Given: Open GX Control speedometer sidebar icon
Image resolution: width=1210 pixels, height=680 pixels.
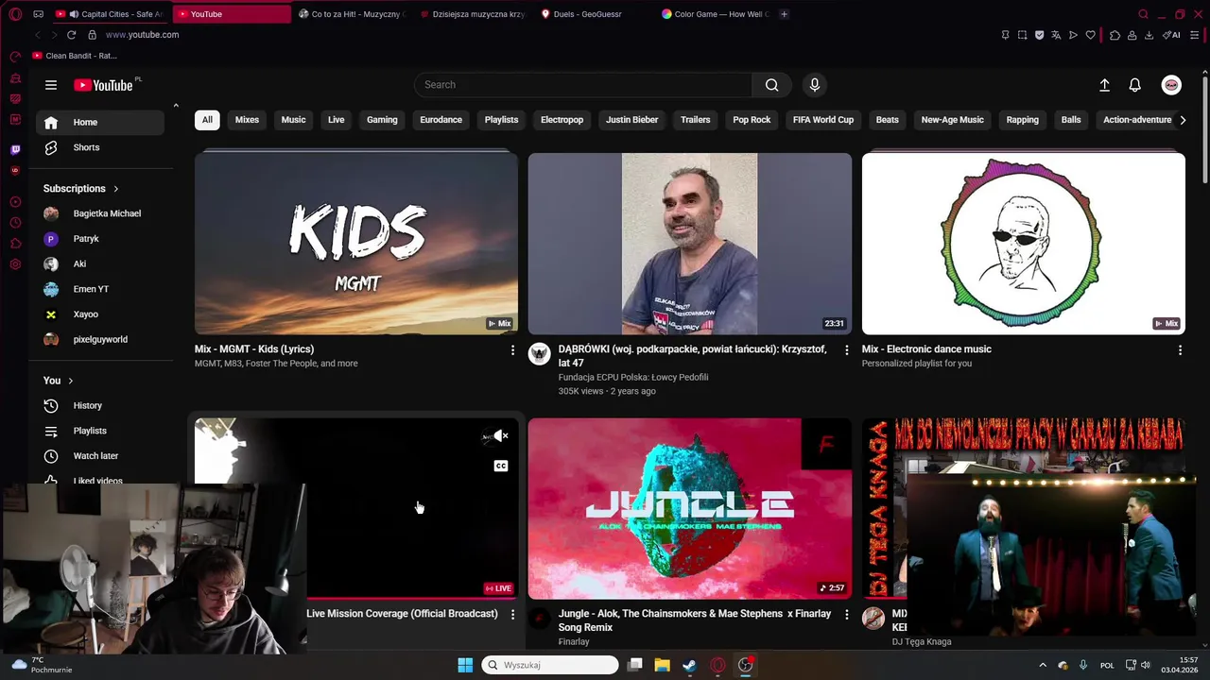Looking at the screenshot, I should coord(15,57).
